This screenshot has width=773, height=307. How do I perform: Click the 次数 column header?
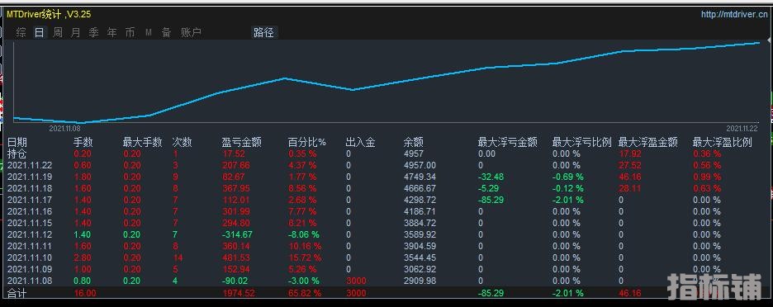pos(182,143)
